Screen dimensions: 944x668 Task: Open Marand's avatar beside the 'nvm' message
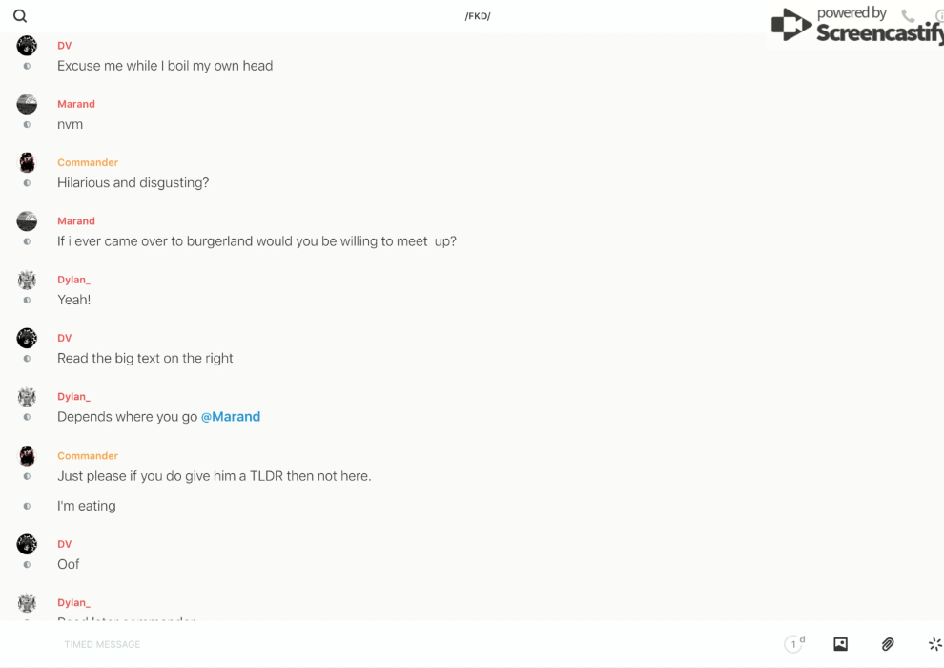click(27, 104)
